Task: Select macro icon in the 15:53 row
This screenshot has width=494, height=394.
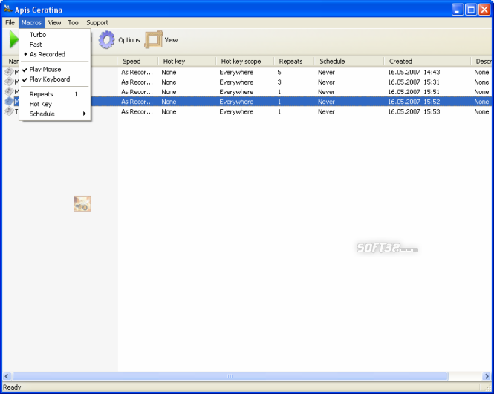Action: [x=9, y=111]
